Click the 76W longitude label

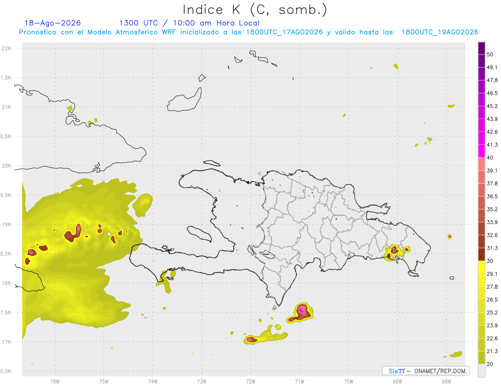tap(55, 382)
